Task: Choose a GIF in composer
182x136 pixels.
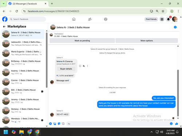Action: coord(63,124)
